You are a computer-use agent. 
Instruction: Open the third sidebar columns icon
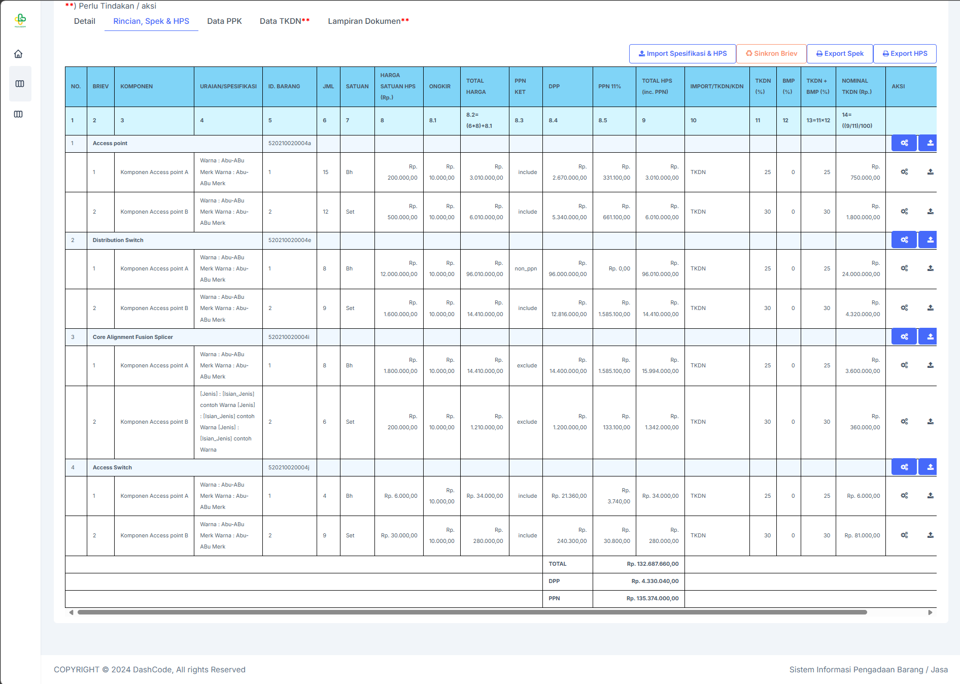point(19,114)
